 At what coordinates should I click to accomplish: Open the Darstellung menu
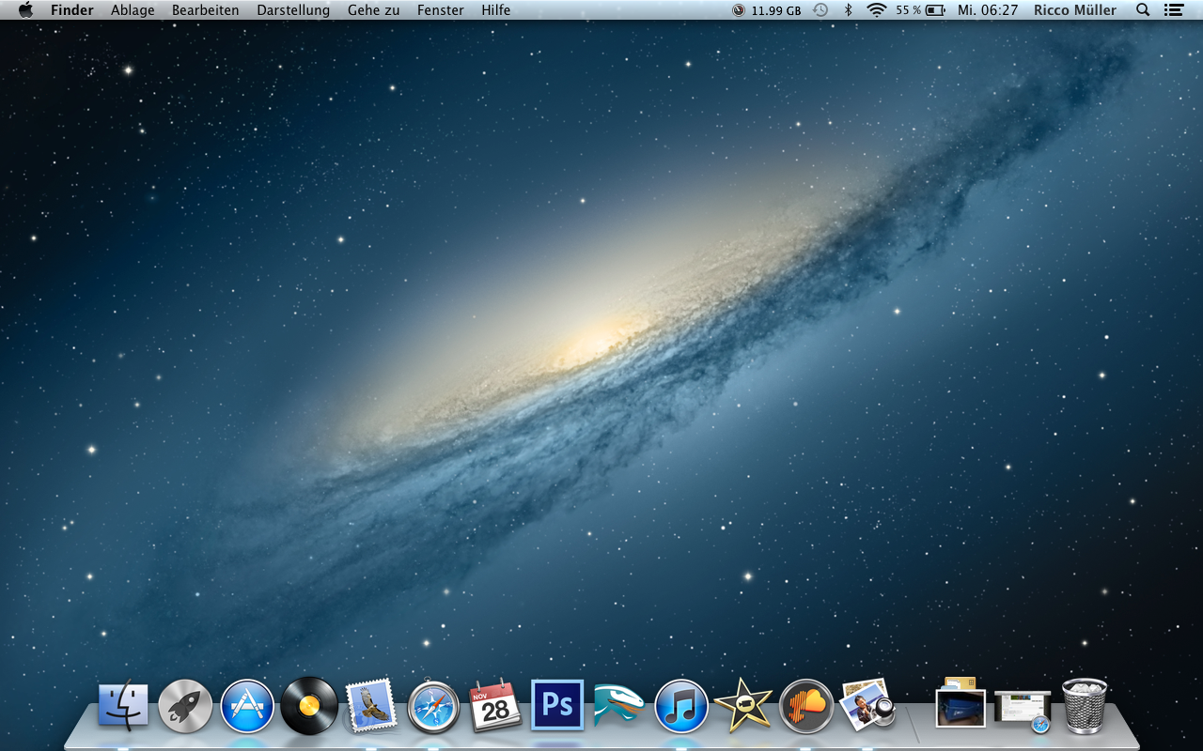293,10
